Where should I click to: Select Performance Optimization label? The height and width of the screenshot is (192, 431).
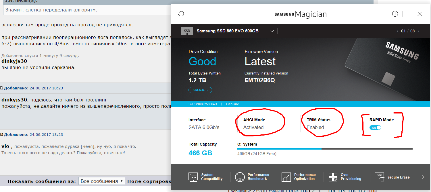pyautogui.click(x=305, y=177)
